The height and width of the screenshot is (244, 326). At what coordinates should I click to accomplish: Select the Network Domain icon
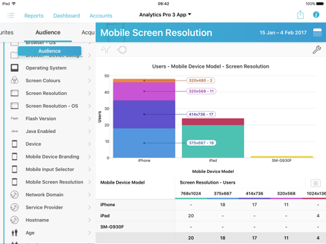[14, 195]
